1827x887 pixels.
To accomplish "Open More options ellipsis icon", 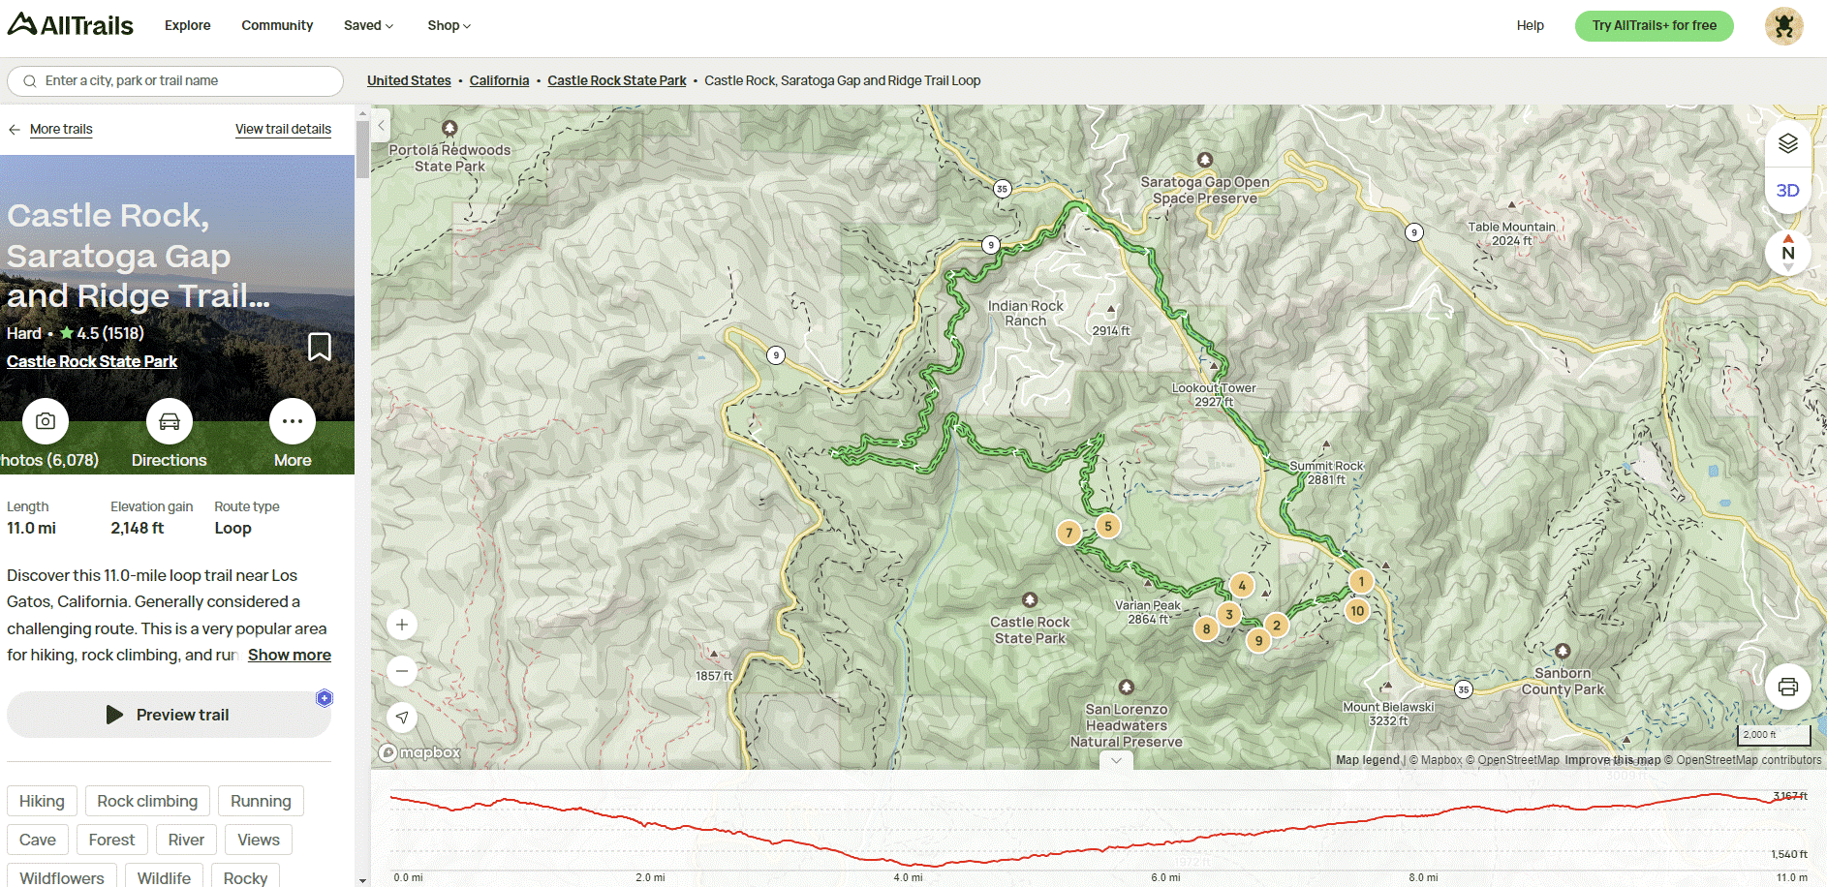I will [293, 421].
